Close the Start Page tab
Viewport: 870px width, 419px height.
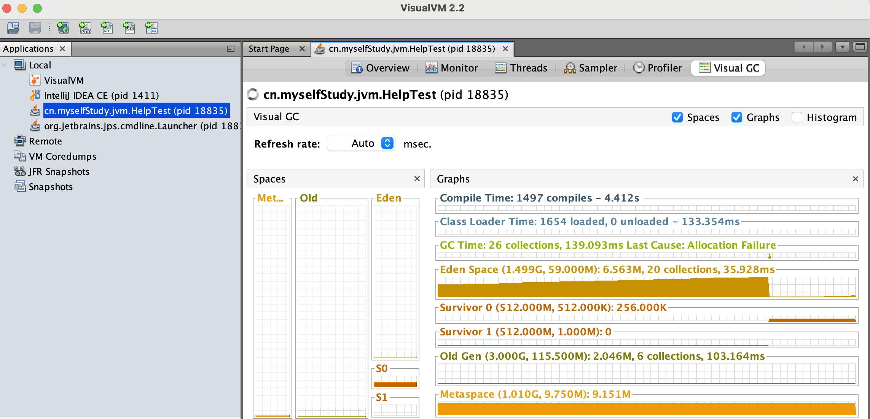[302, 49]
